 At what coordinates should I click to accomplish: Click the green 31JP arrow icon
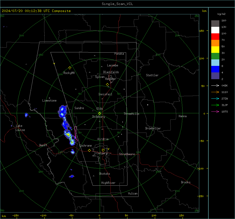pyautogui.click(x=215, y=105)
